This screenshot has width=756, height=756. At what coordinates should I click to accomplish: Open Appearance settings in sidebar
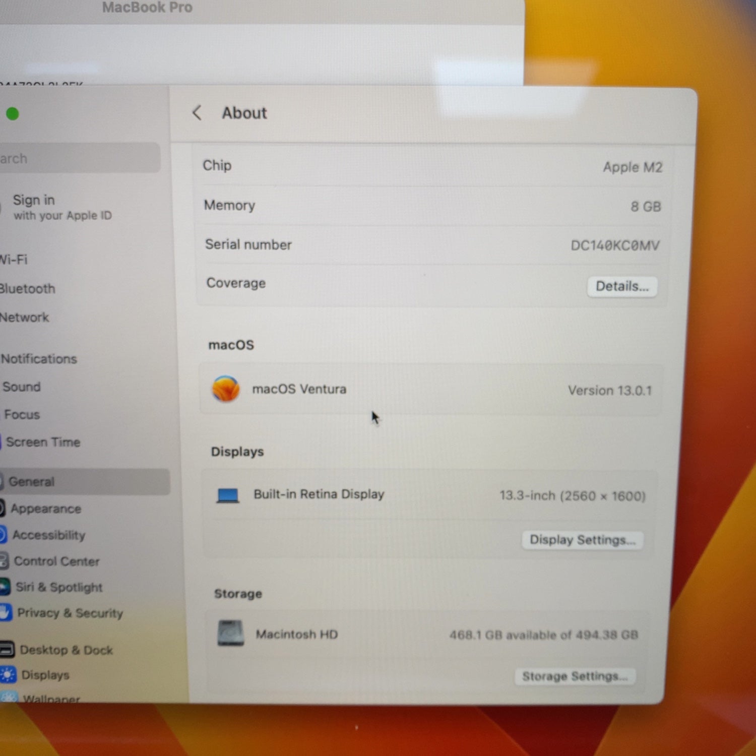pyautogui.click(x=45, y=509)
